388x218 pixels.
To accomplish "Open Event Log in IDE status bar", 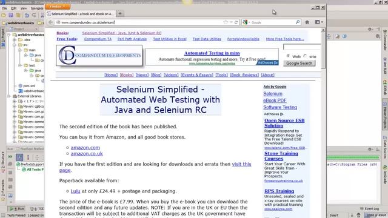I will pos(369,209).
